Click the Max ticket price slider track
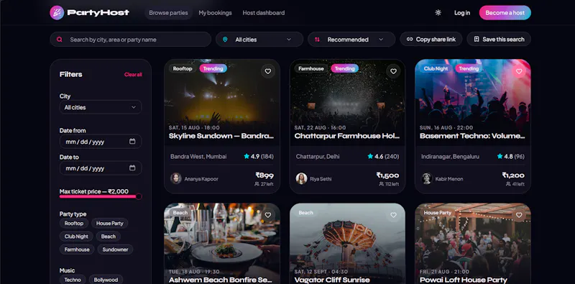 (x=101, y=197)
